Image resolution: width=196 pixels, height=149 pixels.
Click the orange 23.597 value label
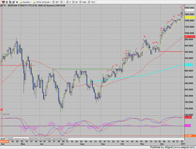(x=190, y=136)
